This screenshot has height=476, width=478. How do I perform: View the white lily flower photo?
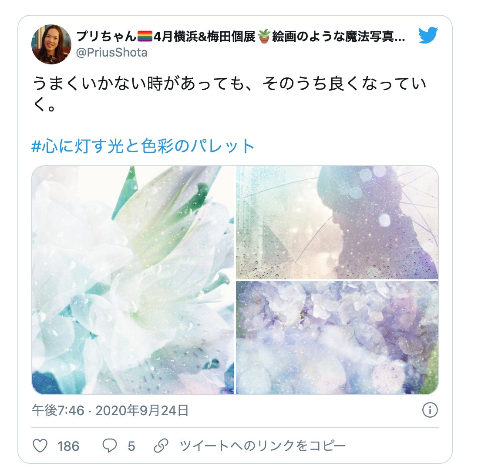pos(133,280)
